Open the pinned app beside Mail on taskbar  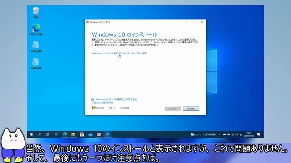pyautogui.click(x=99, y=134)
